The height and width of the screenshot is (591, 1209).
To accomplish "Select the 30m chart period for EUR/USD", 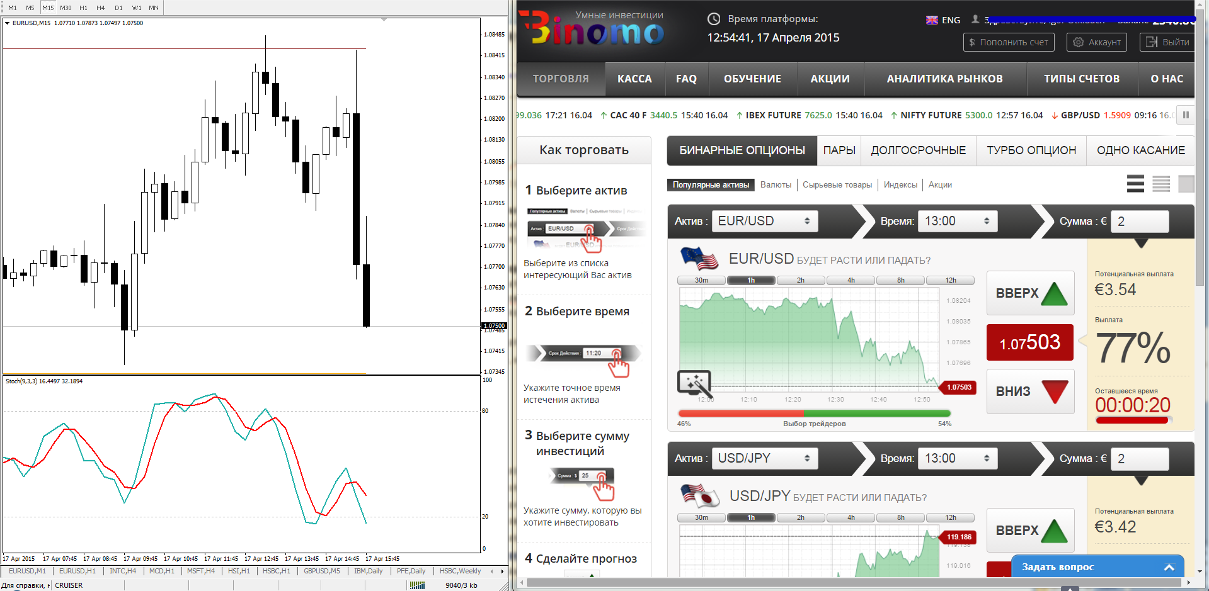I will coord(701,280).
